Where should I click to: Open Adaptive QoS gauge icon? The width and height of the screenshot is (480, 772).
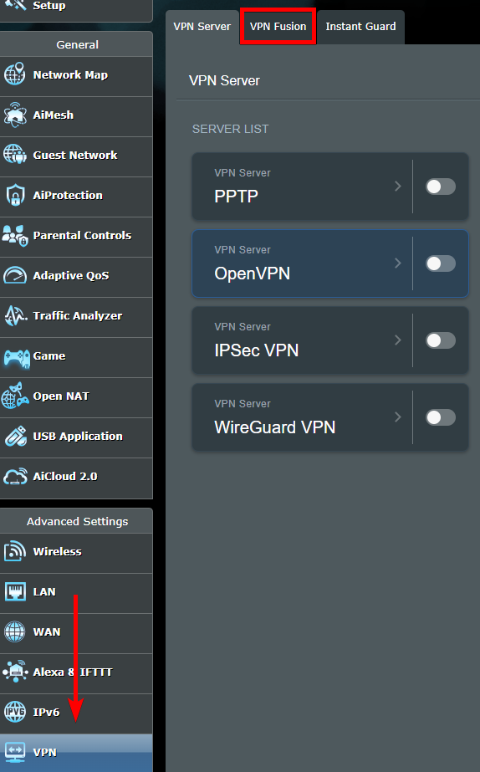[x=15, y=275]
